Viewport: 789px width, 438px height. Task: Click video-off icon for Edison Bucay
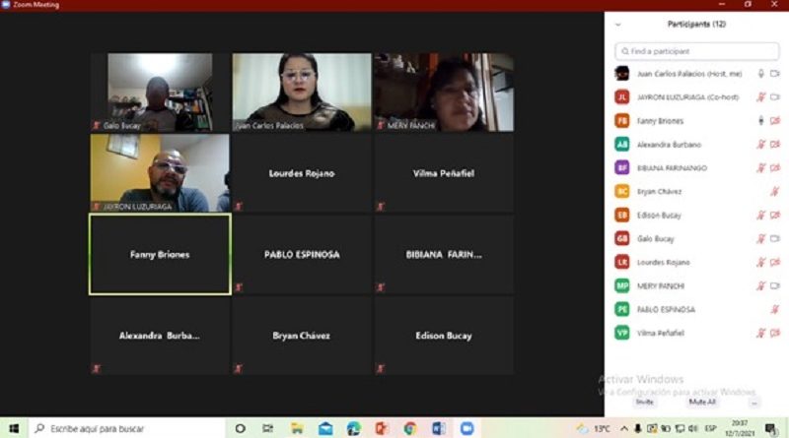click(x=774, y=216)
